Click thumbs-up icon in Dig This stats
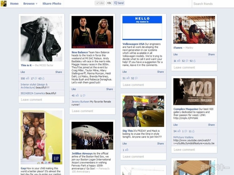This screenshot has height=175, width=234. (x=127, y=150)
